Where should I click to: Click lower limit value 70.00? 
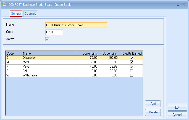tap(88, 58)
